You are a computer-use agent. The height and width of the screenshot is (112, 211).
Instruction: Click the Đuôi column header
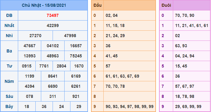[166, 6]
